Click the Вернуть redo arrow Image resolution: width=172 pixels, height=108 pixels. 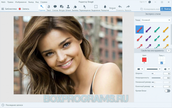pyautogui.click(x=128, y=8)
